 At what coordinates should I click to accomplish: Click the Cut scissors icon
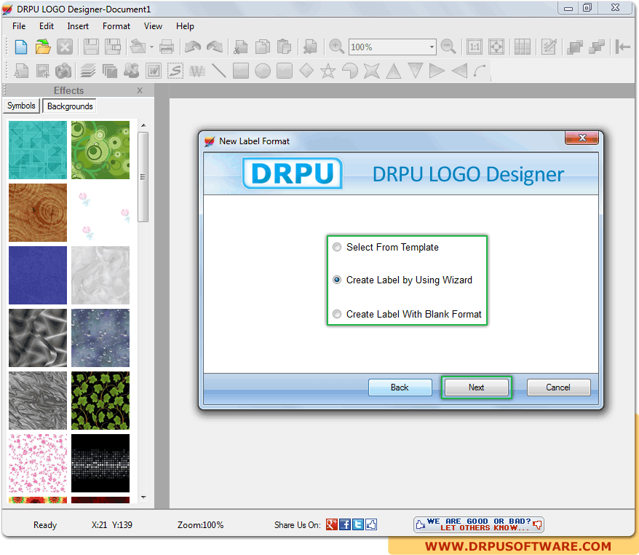(241, 47)
